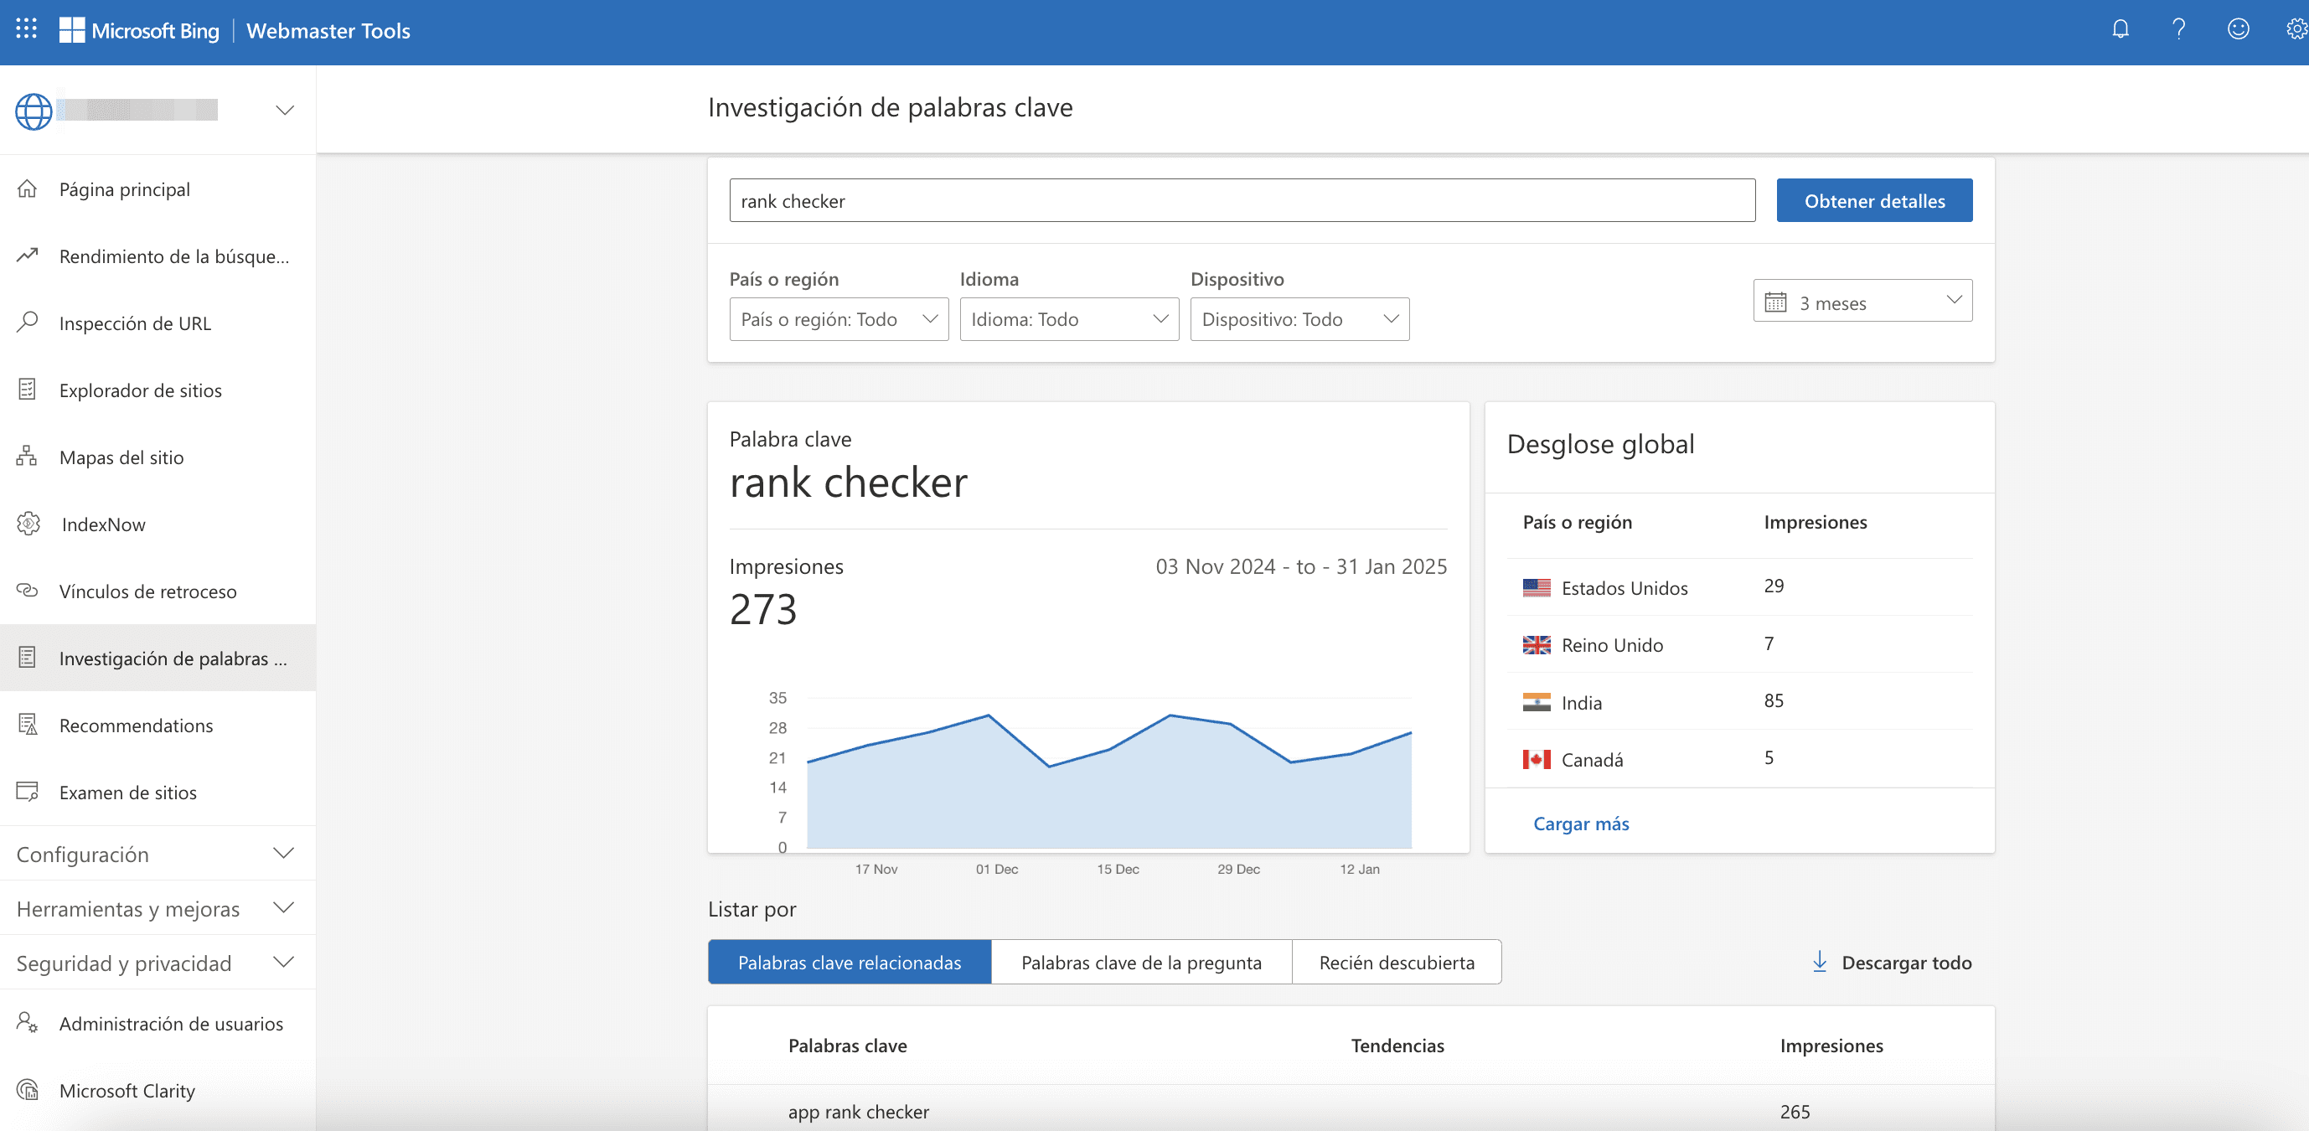Viewport: 2309px width, 1131px height.
Task: Open Microsoft Clarity sidebar icon
Action: coord(27,1088)
